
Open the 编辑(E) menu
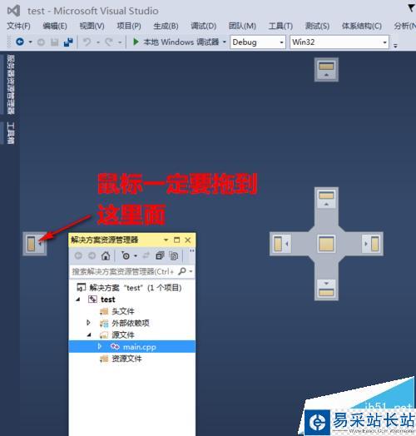point(55,26)
